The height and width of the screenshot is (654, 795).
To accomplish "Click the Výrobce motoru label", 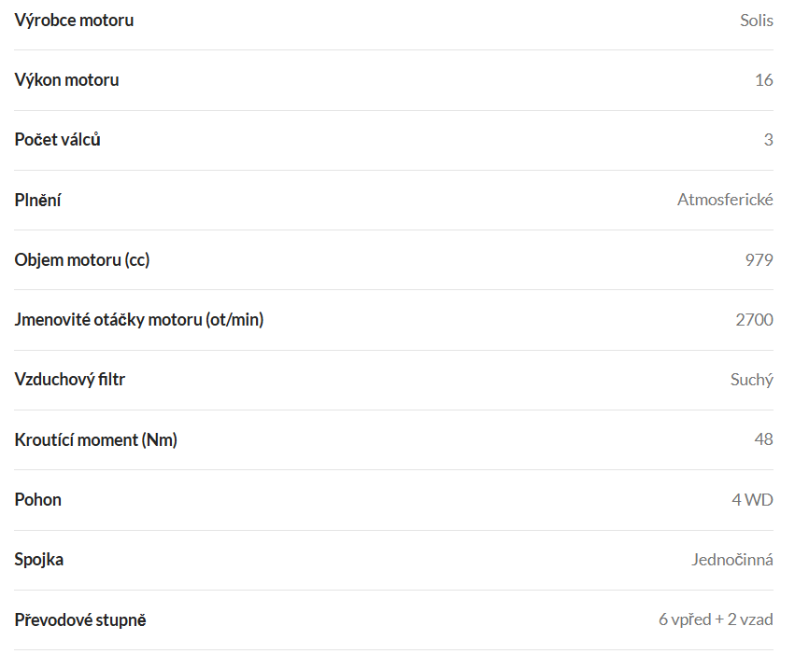I will point(74,21).
